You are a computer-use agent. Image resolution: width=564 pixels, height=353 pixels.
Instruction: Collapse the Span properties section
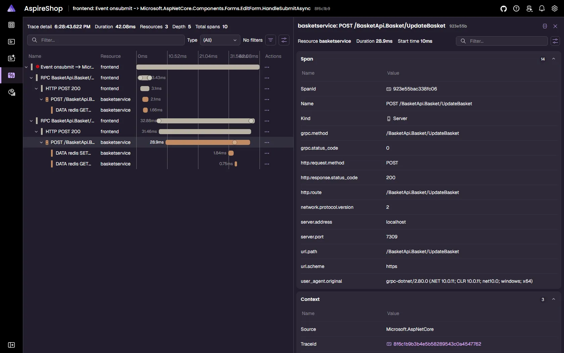[554, 59]
